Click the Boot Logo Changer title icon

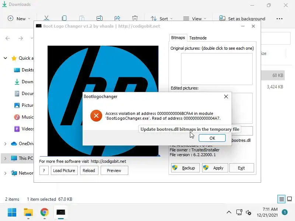[39, 26]
